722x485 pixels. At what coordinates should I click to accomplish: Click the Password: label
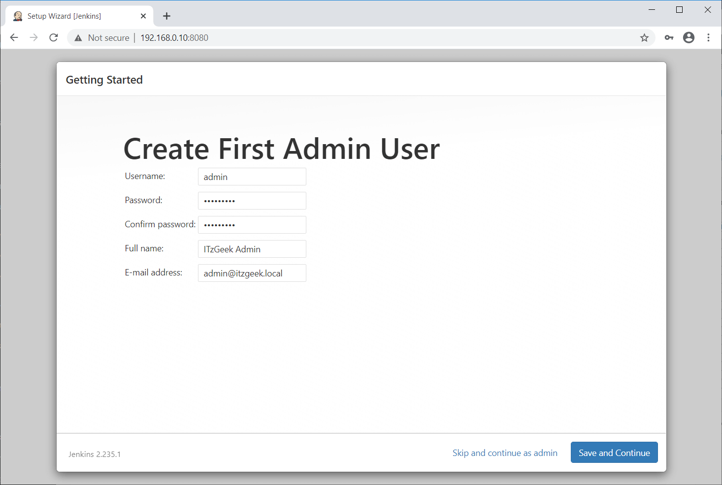tap(143, 200)
